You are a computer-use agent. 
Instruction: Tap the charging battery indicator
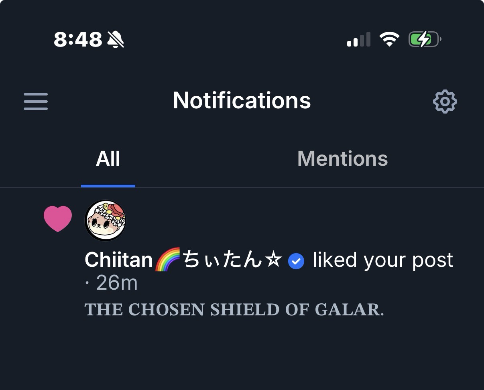pos(424,39)
